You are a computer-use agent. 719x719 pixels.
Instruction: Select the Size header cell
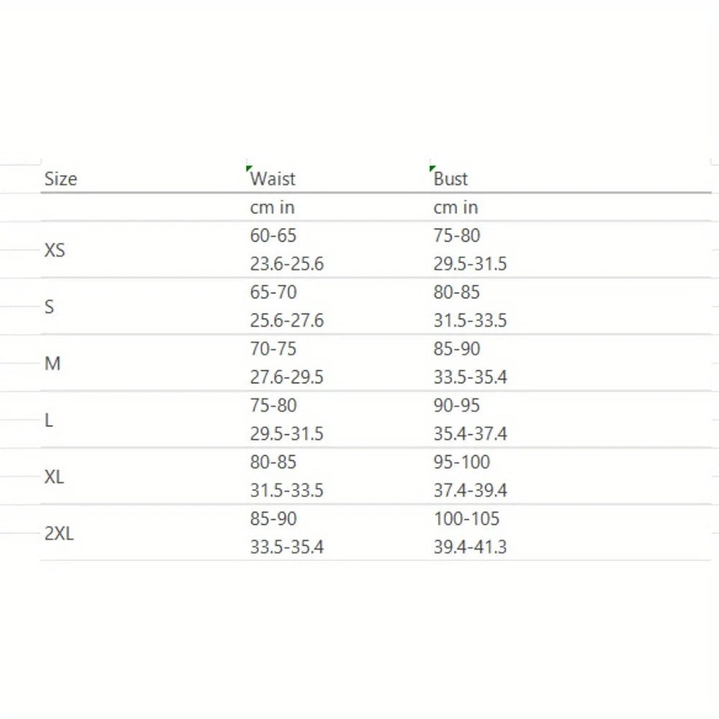pyautogui.click(x=61, y=179)
